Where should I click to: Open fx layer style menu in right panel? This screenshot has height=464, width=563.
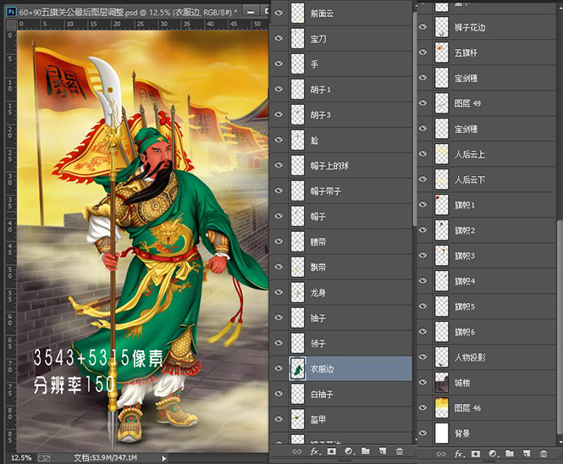(459, 454)
